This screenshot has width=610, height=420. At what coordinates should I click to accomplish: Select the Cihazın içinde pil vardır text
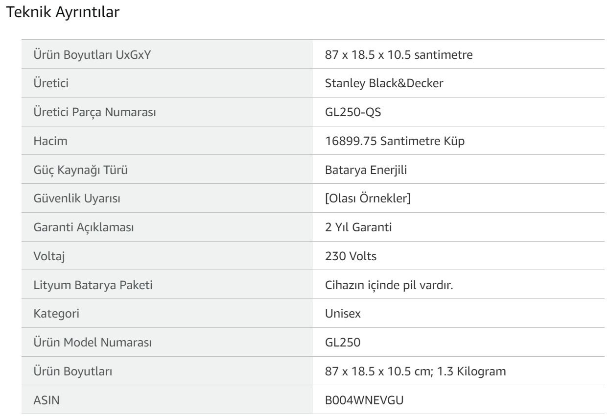tap(388, 286)
